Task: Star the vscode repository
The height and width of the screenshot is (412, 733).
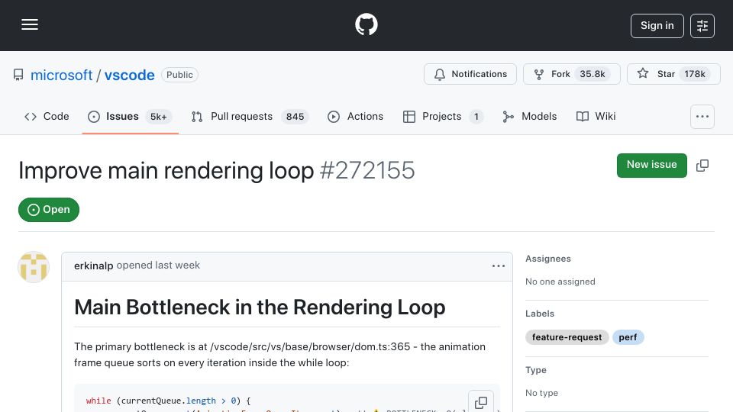Action: pos(673,74)
